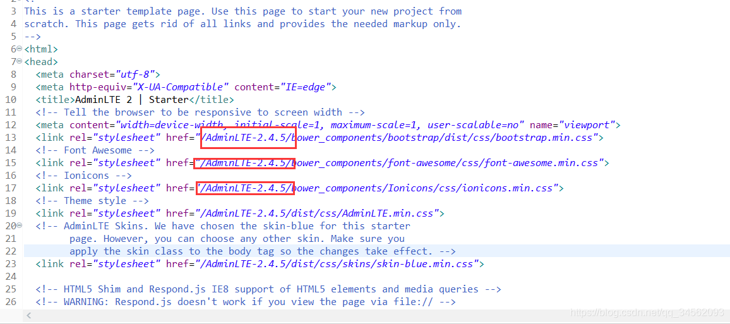Click the "X-UA-Compatible" meta line
The width and height of the screenshot is (730, 324).
[186, 87]
